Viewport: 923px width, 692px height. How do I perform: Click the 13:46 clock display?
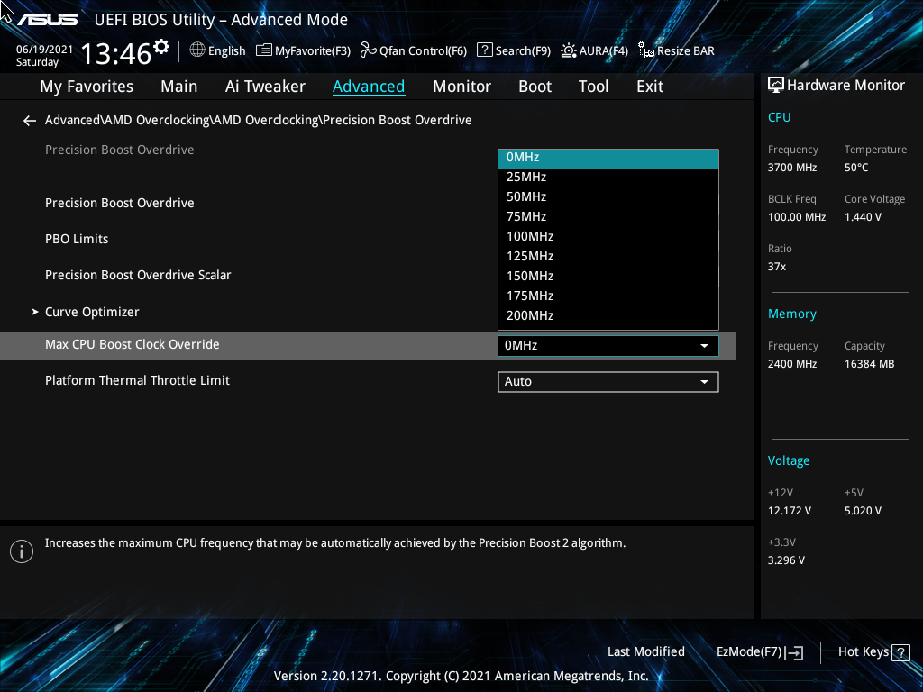click(x=116, y=53)
